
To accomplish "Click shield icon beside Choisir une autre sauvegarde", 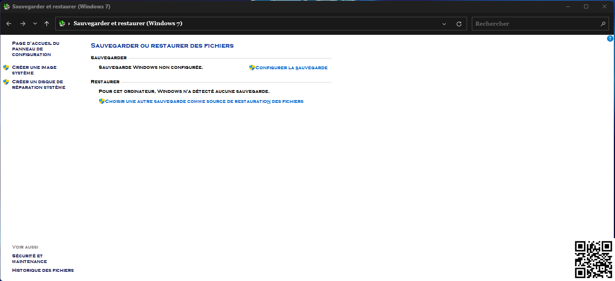I will [x=102, y=101].
